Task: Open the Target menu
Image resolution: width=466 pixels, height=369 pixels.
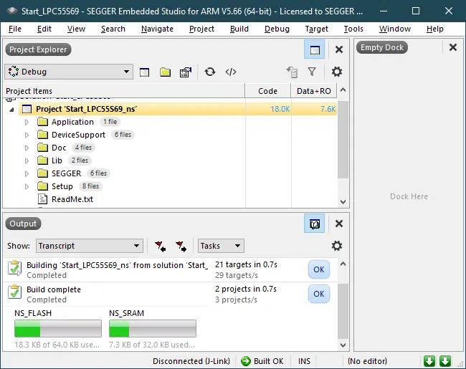Action: tap(316, 29)
